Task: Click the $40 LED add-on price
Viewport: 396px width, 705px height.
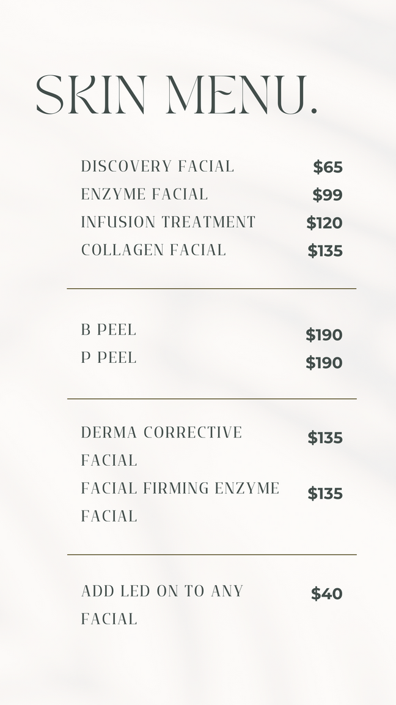Action: click(327, 594)
